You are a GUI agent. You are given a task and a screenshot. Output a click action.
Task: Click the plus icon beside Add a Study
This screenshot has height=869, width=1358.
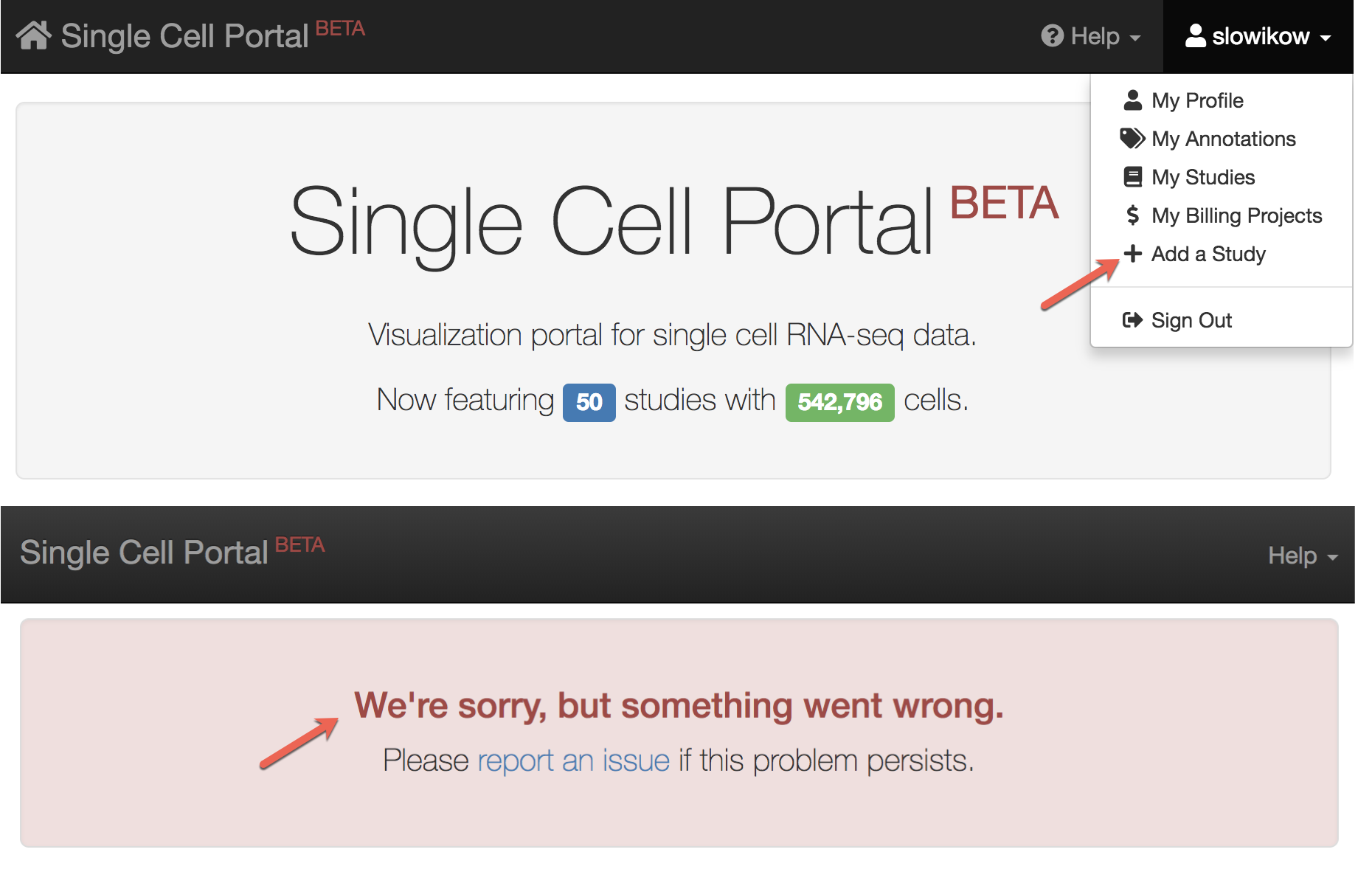[x=1132, y=253]
